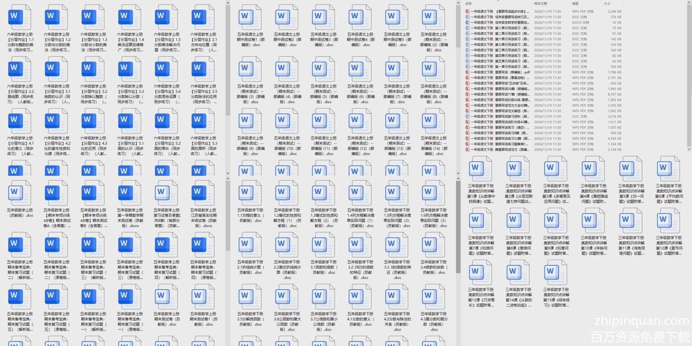Click the 奥数 第4课 最短路线问题 file name
This screenshot has width=692, height=346.
pos(594,194)
